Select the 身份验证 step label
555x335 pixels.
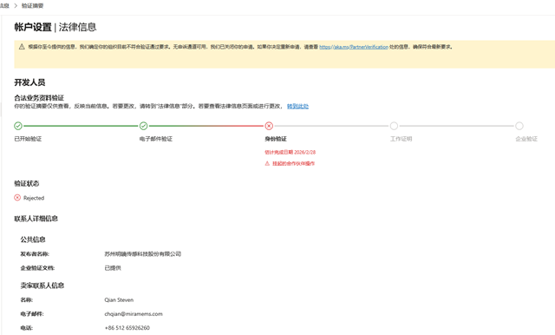point(276,139)
